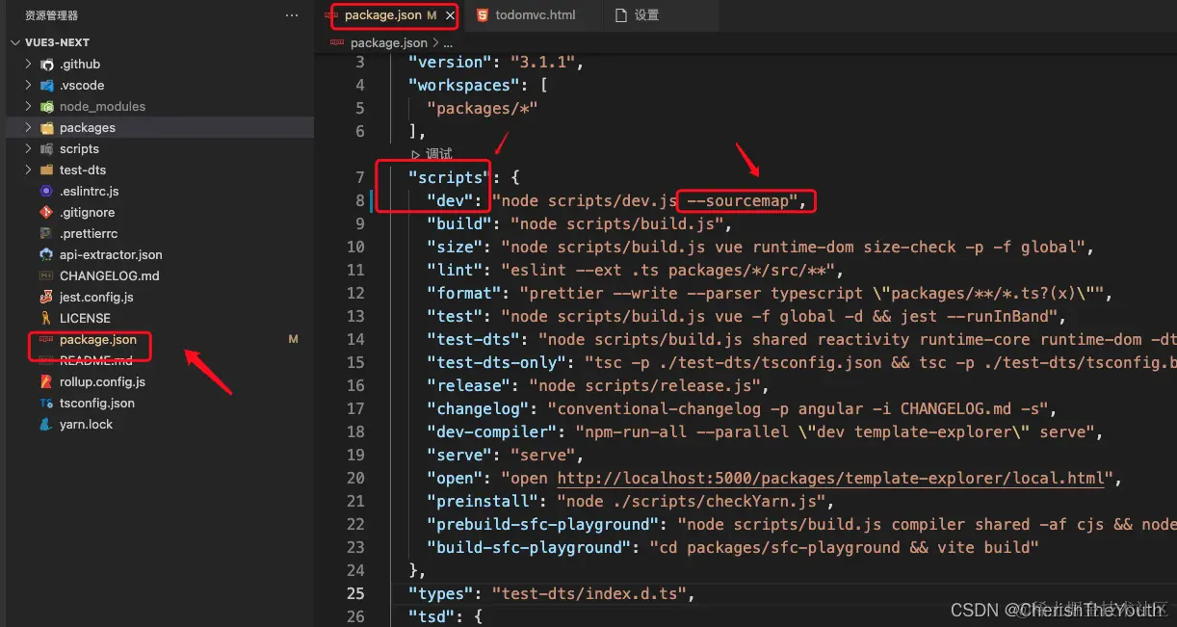This screenshot has width=1177, height=627.
Task: Click the "build" key on line 9
Action: tap(459, 224)
